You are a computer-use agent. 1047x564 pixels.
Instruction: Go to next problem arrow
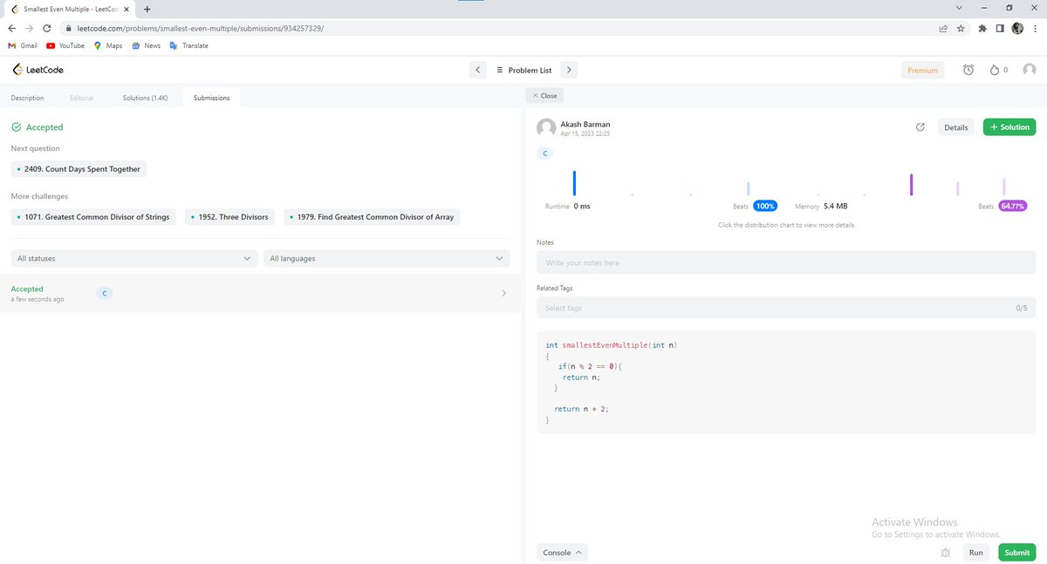(568, 70)
